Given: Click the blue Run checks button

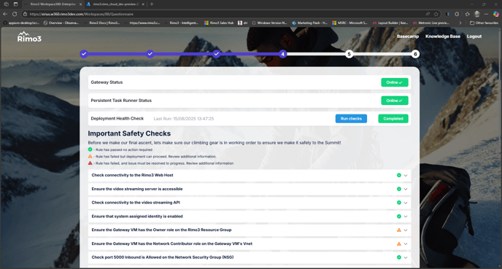Looking at the screenshot, I should (x=351, y=119).
